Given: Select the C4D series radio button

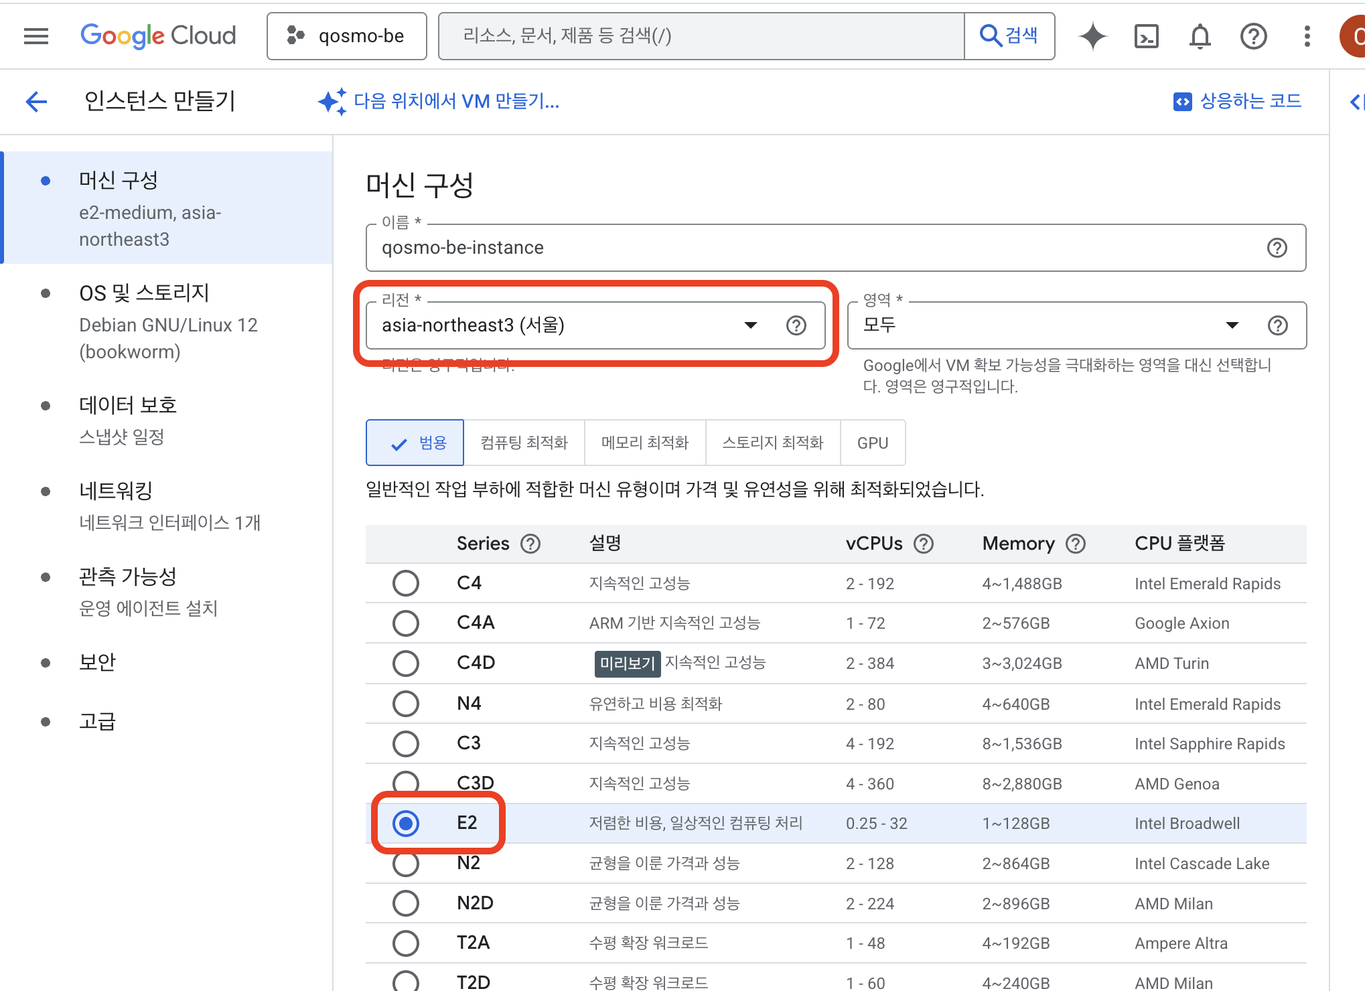Looking at the screenshot, I should [x=406, y=663].
